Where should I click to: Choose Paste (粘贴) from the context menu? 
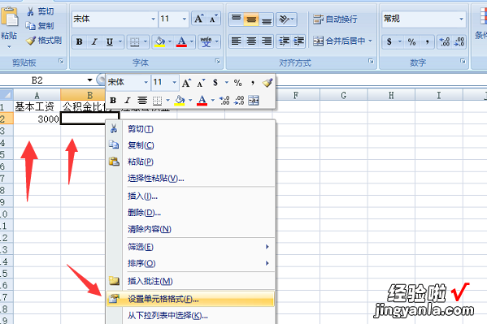point(190,162)
